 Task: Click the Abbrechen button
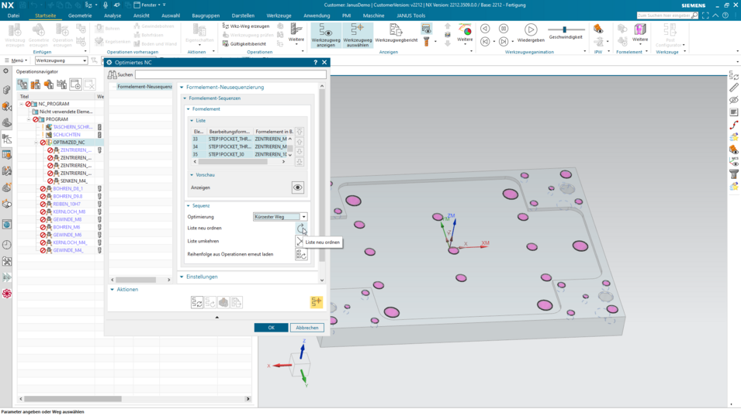coord(307,328)
